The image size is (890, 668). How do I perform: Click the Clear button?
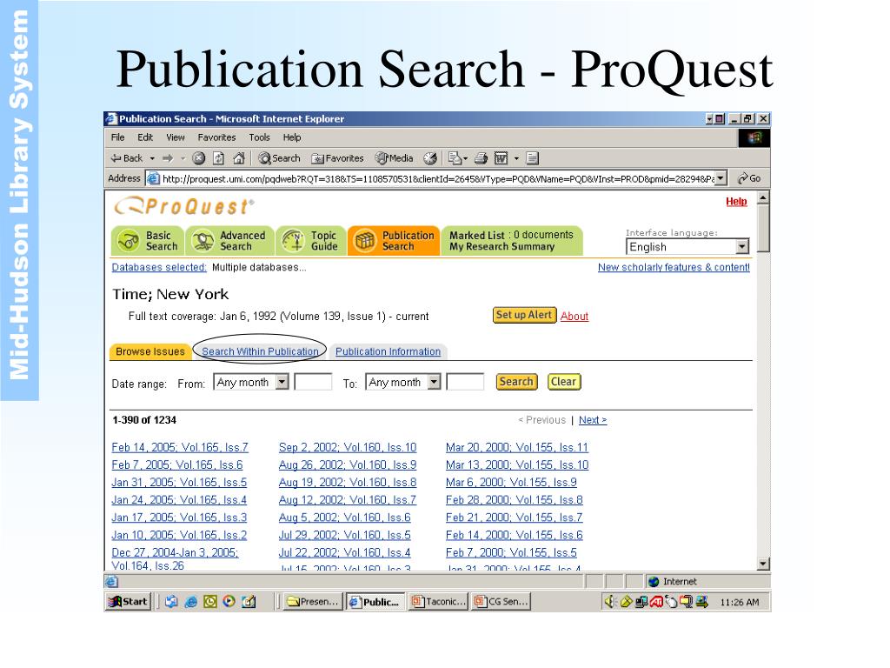(x=563, y=382)
